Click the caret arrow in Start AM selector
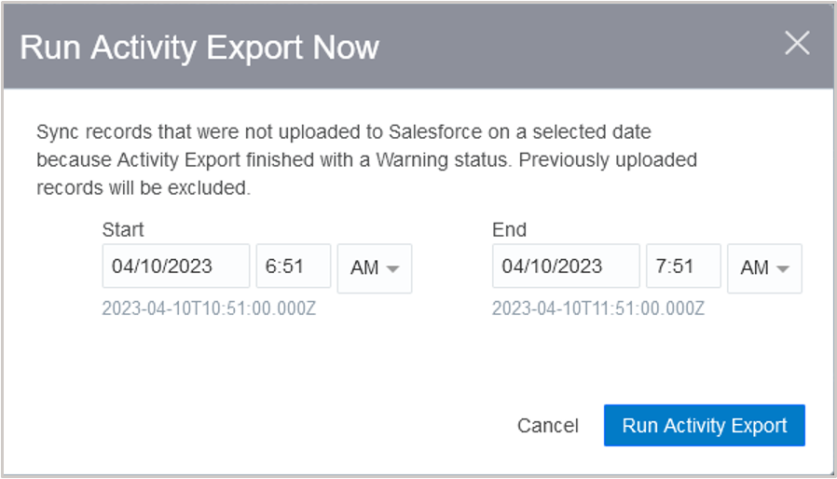 tap(392, 269)
